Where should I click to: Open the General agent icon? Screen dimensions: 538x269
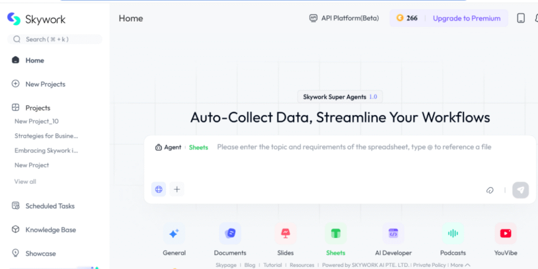174,234
